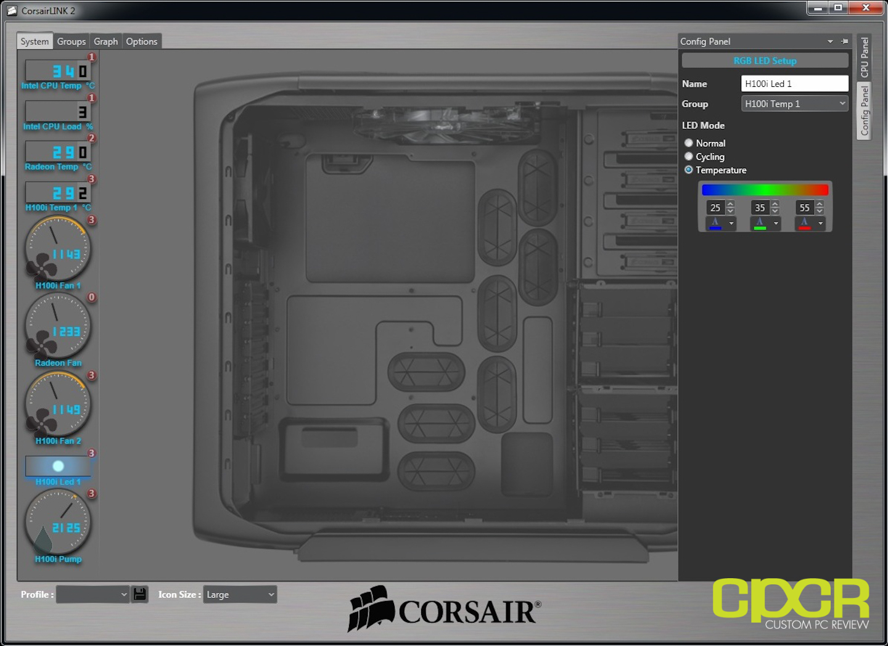Open the Config Panel header dropdown arrow
The height and width of the screenshot is (646, 888).
tap(830, 41)
